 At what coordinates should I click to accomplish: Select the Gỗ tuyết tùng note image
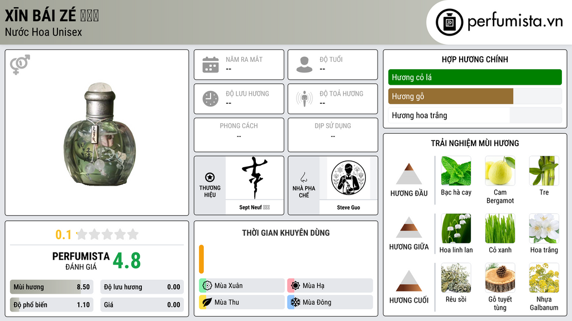click(x=500, y=278)
